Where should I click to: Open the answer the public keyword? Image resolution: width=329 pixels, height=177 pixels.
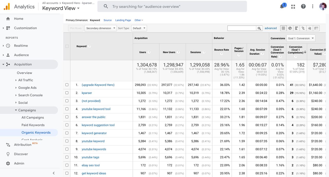pyautogui.click(x=94, y=117)
